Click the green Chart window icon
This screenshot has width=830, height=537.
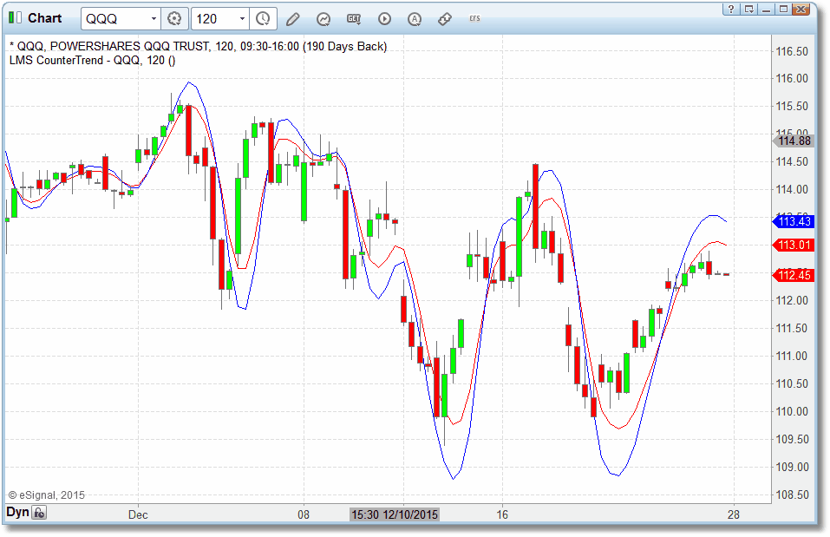tap(15, 18)
